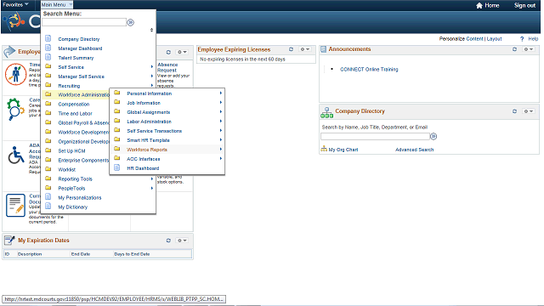
Task: Click the My Org Chart icon
Action: pyautogui.click(x=324, y=149)
